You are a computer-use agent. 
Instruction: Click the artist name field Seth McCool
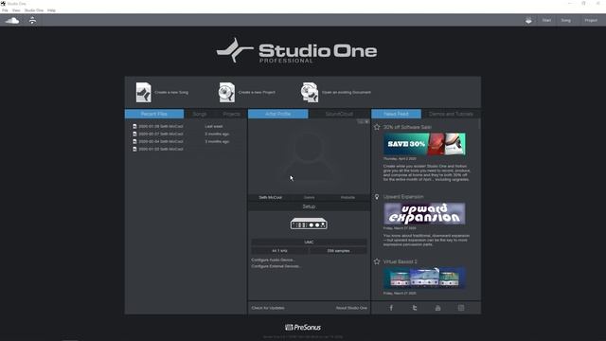pos(270,198)
